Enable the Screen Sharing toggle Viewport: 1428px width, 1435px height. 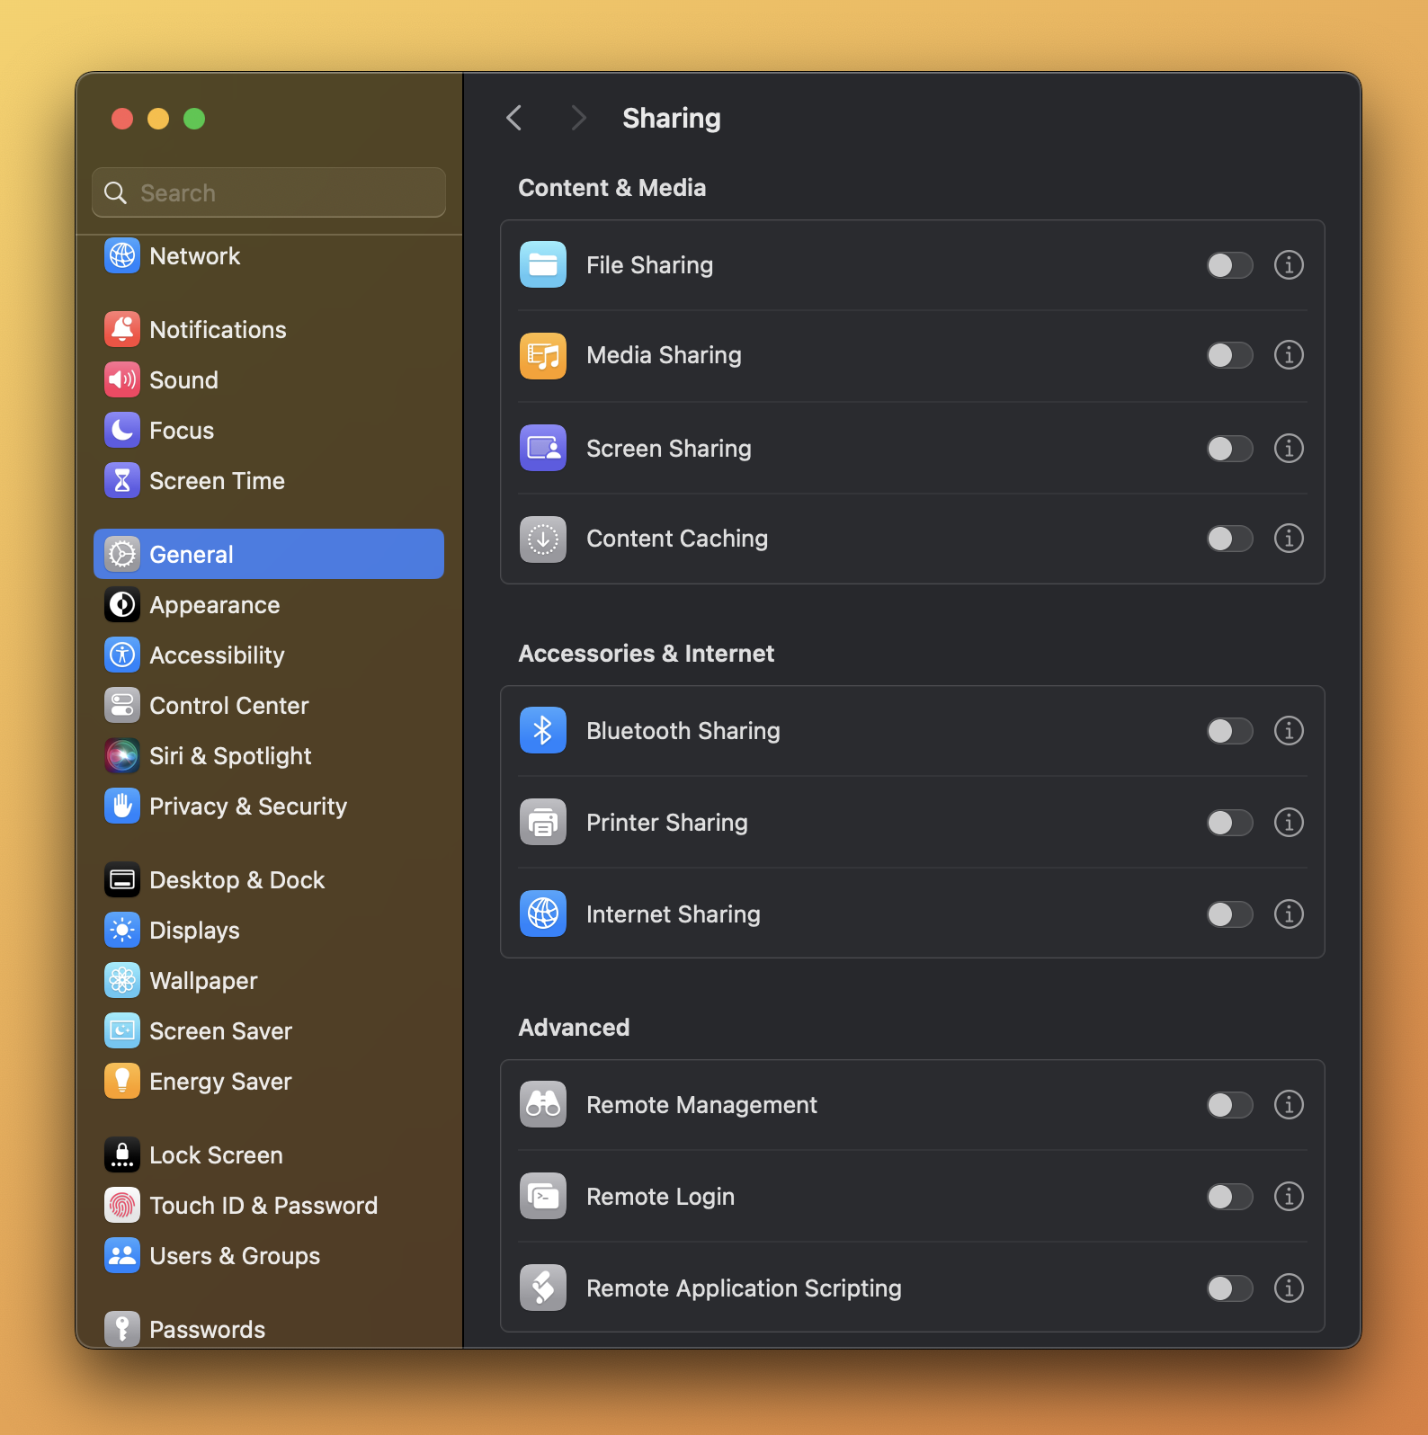coord(1229,449)
